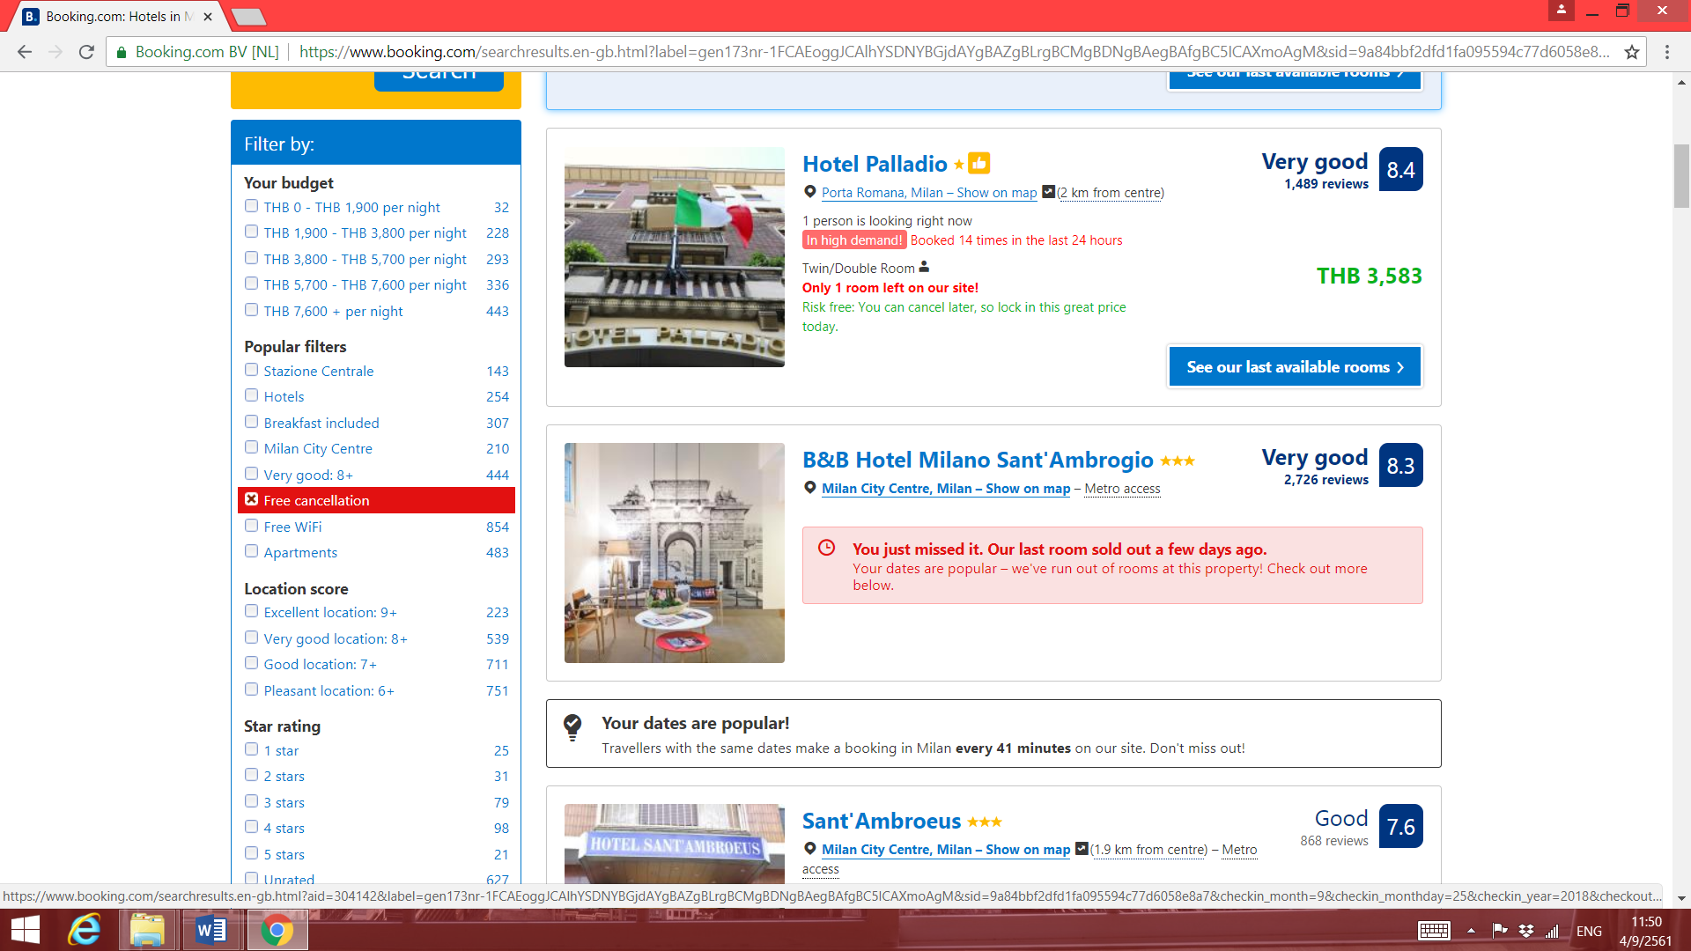Screen dimensions: 1691x951
Task: Click the 8.3 score badge for B&B Hotel Milano
Action: point(1400,465)
